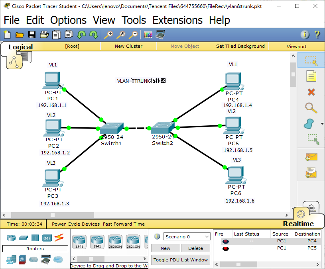Click the Paste icon in toolbar
Image resolution: width=325 pixels, height=269 pixels.
tap(69, 34)
